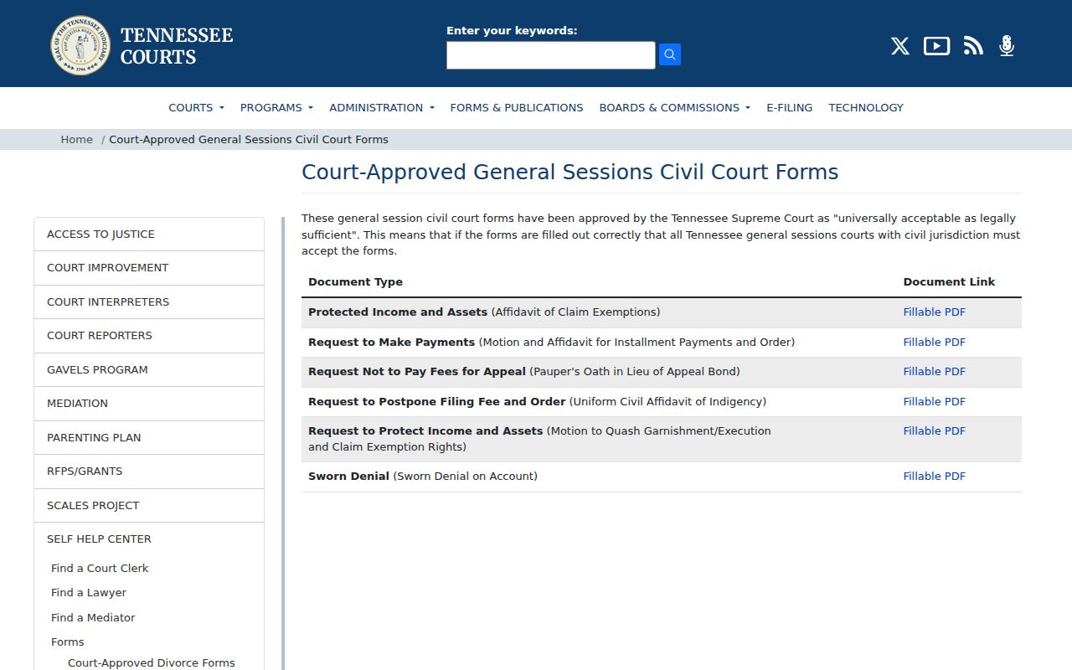
Task: Open Forms & Publications menu item
Action: point(517,107)
